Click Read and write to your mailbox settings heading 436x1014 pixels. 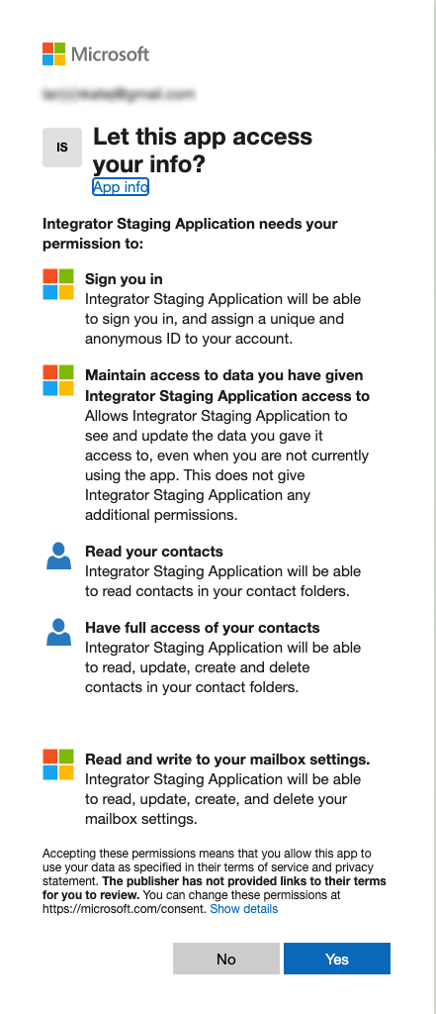[228, 760]
